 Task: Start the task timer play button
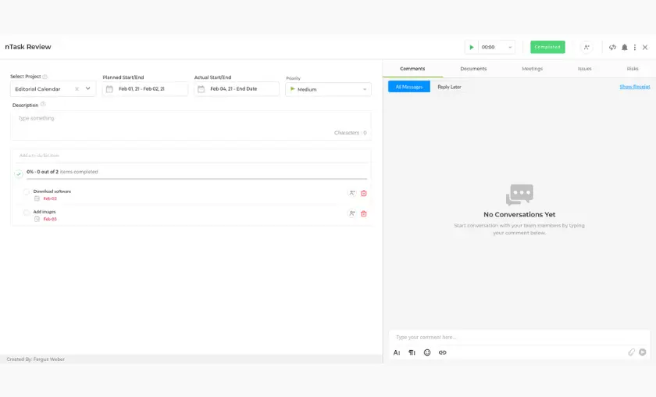coord(472,48)
